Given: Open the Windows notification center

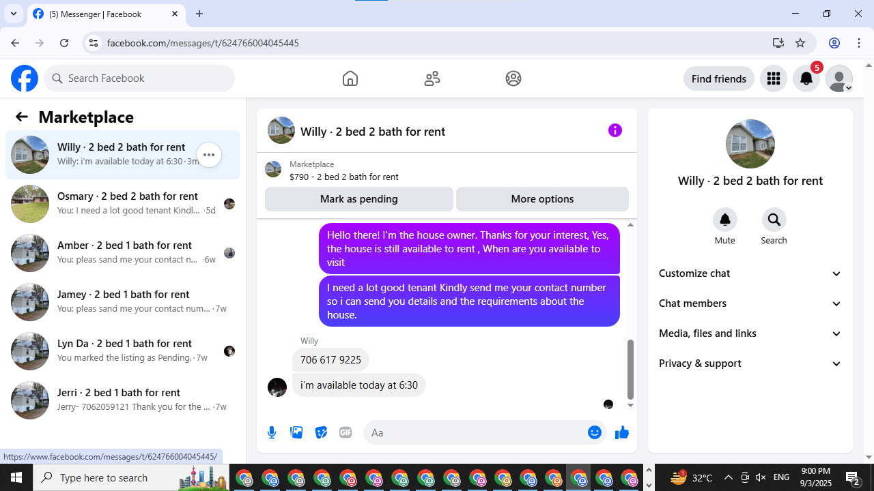Looking at the screenshot, I should point(852,477).
